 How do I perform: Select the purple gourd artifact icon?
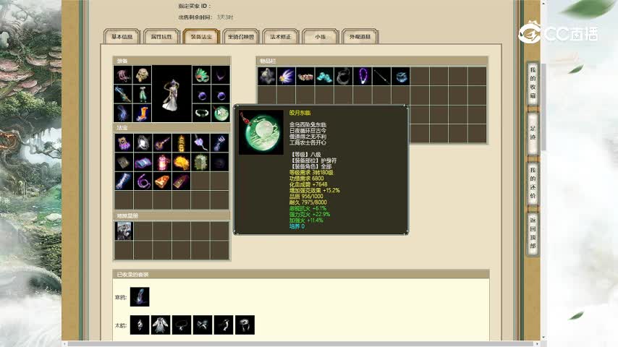tap(200, 143)
